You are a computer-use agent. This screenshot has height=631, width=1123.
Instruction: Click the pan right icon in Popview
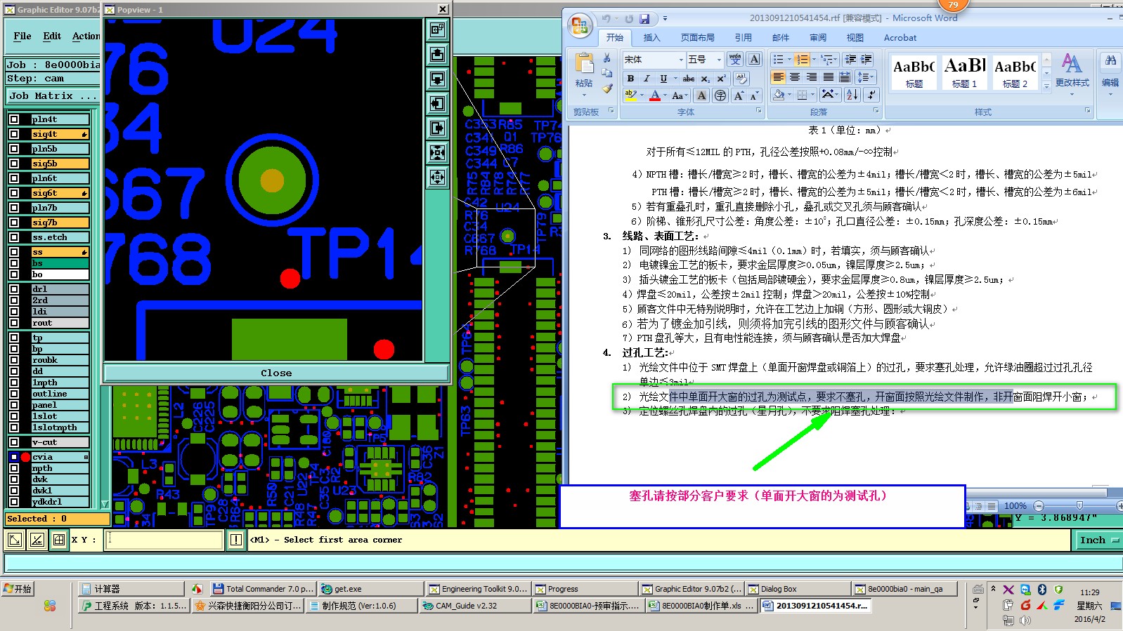(x=437, y=128)
